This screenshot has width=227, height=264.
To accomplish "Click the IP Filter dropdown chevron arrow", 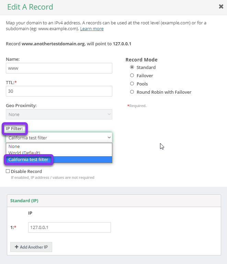I will click(x=109, y=138).
